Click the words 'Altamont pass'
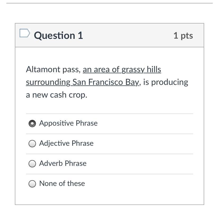The width and height of the screenshot is (219, 219). click(x=53, y=70)
